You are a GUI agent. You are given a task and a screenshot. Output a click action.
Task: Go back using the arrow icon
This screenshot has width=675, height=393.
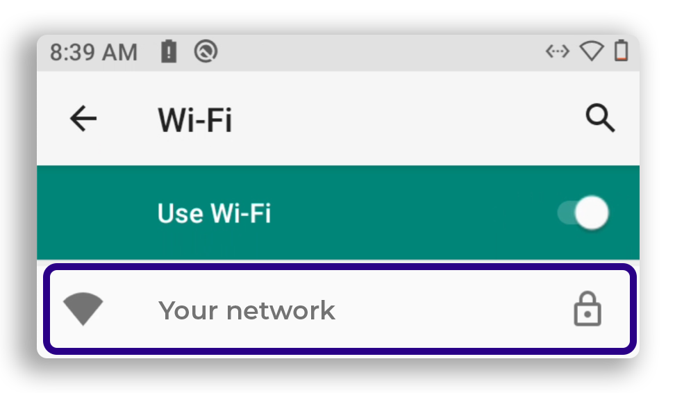(x=83, y=118)
